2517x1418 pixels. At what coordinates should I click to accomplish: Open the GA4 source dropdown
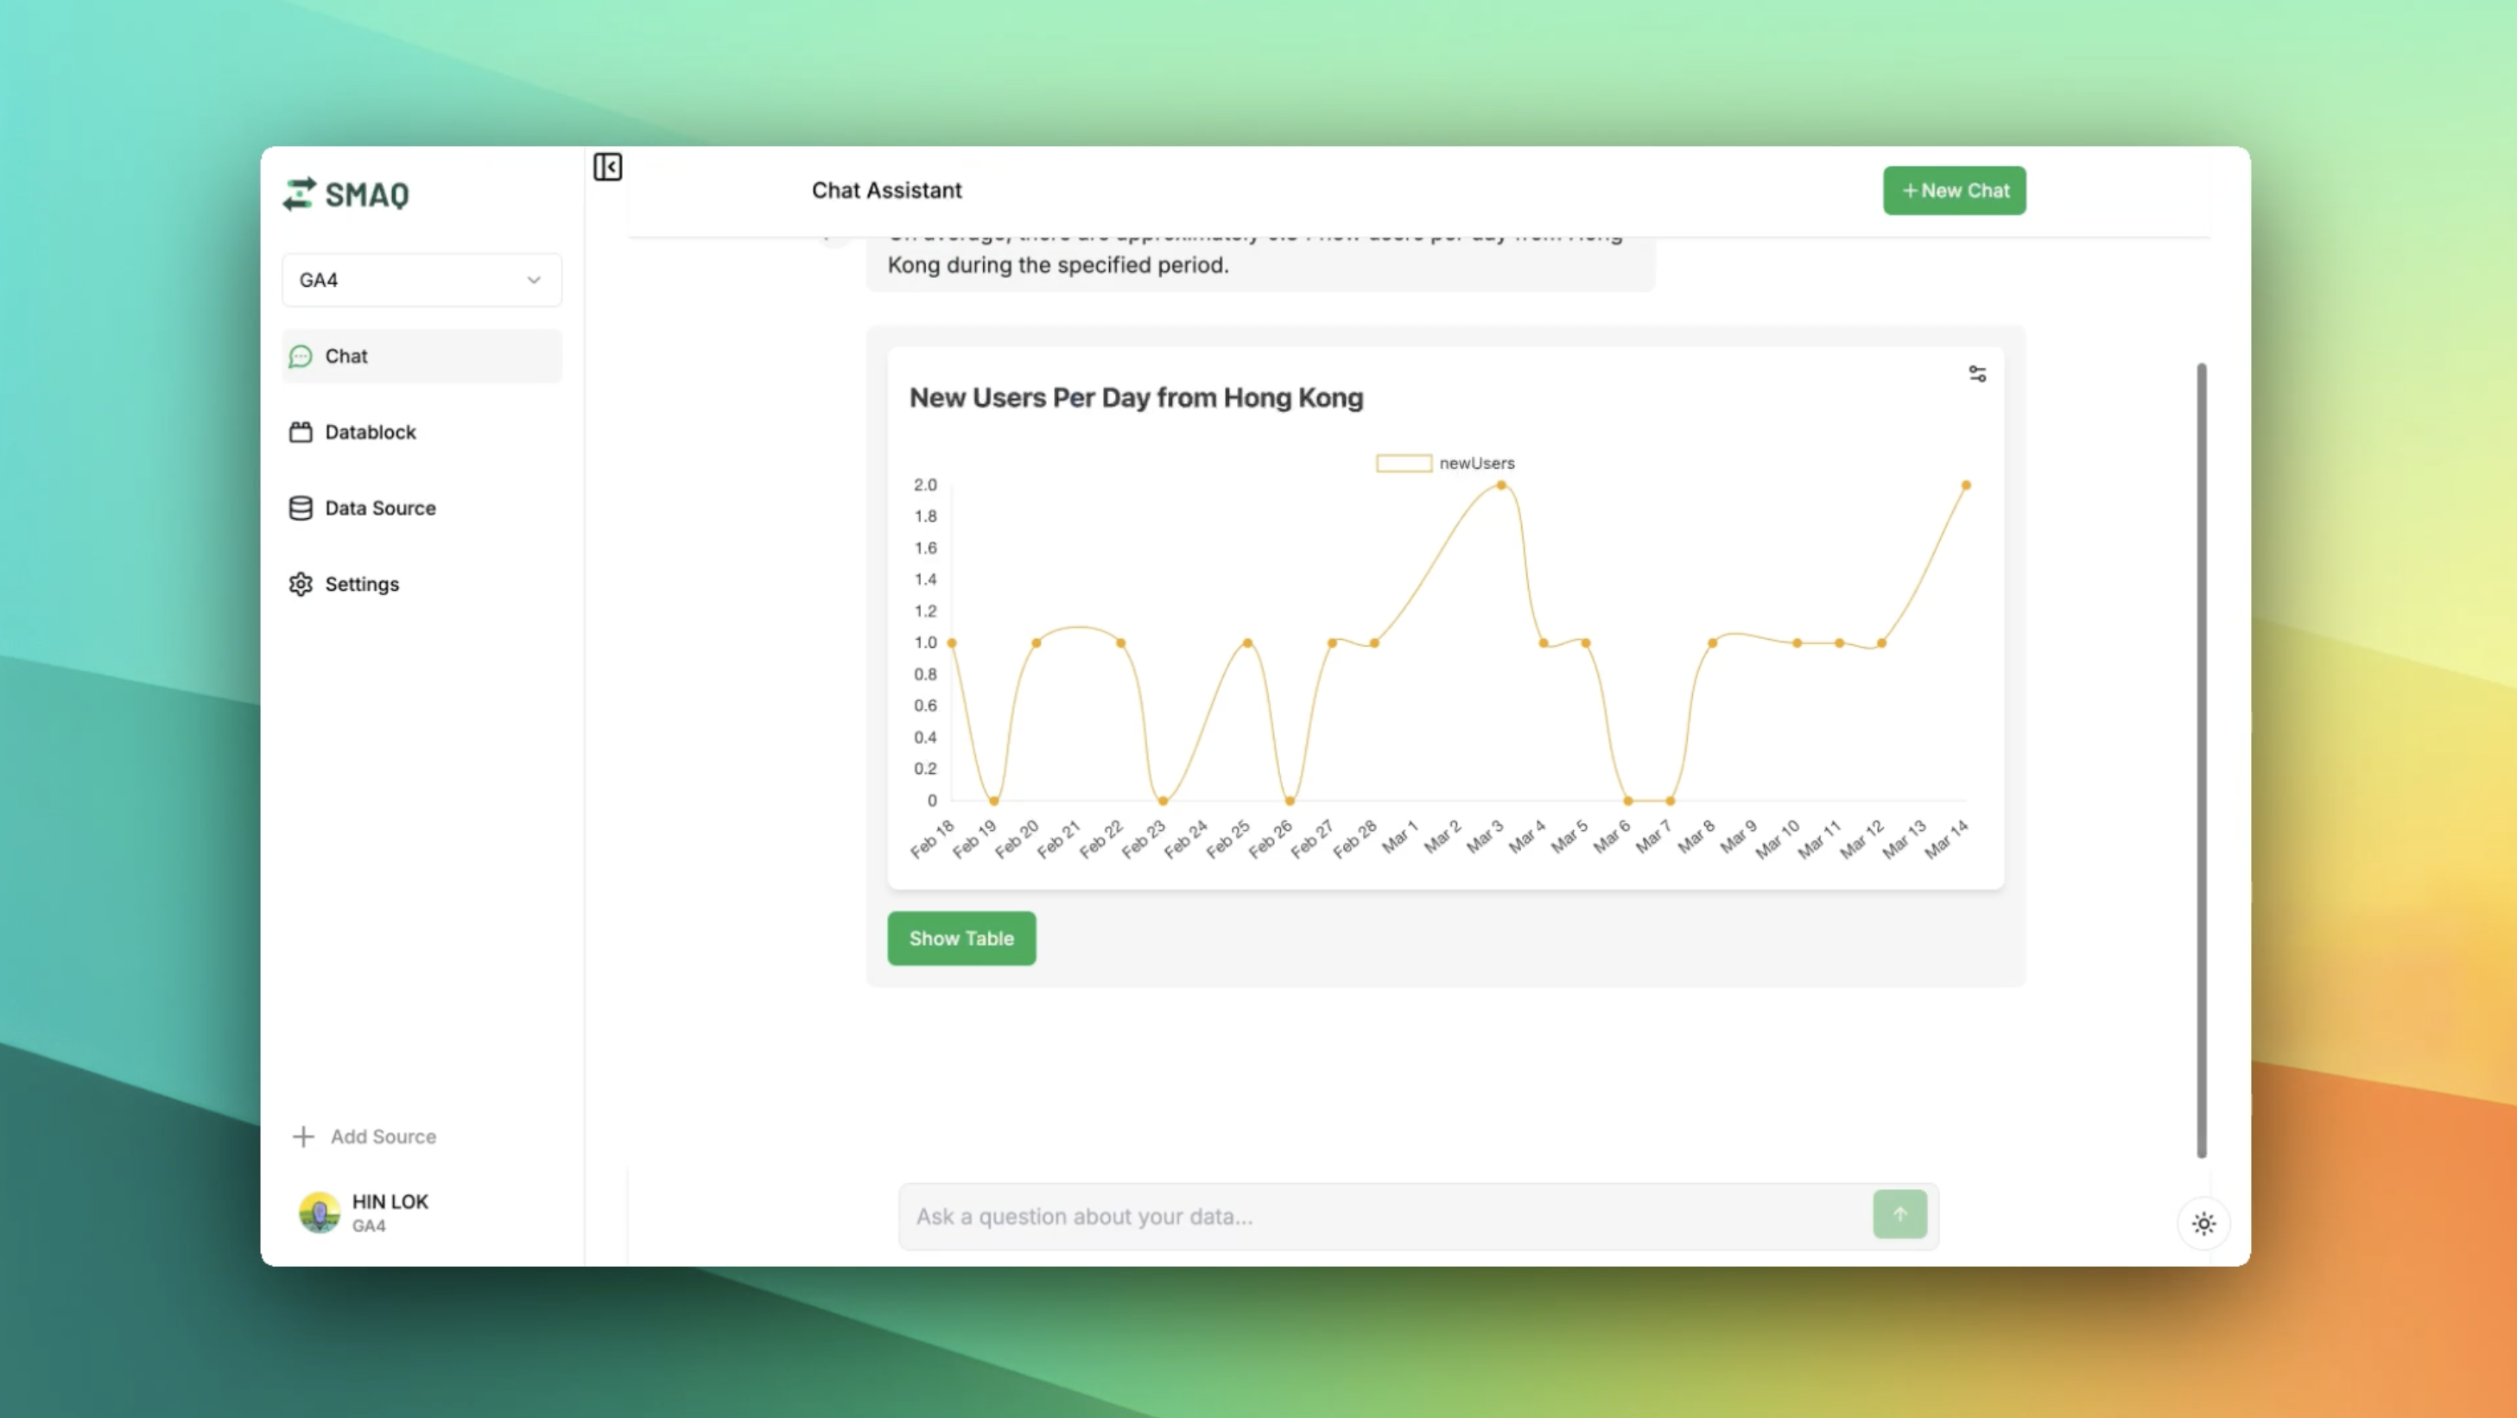422,281
